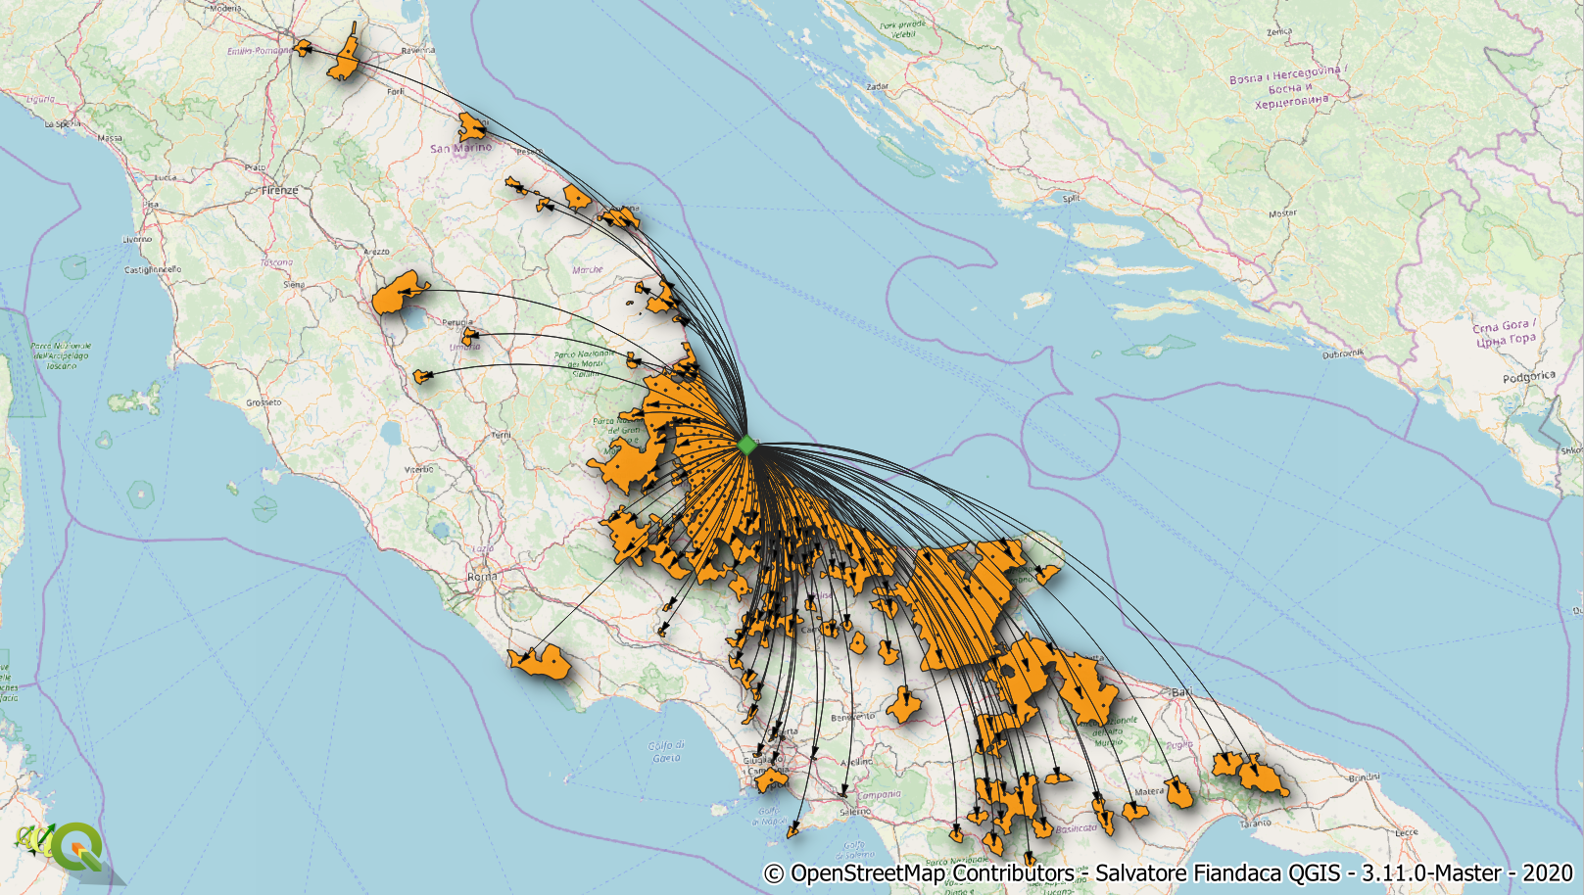Select the coastal orange polygon south of Roma

539,663
